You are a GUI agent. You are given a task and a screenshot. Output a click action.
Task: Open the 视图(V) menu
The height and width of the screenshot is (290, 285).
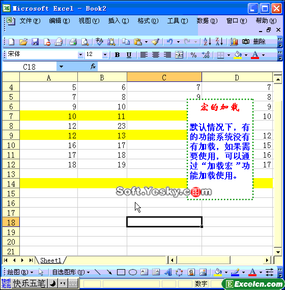click(89, 21)
